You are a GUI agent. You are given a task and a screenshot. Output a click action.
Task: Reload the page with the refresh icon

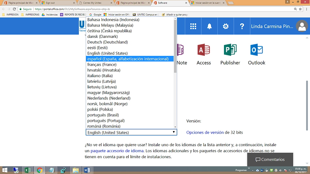(14, 9)
